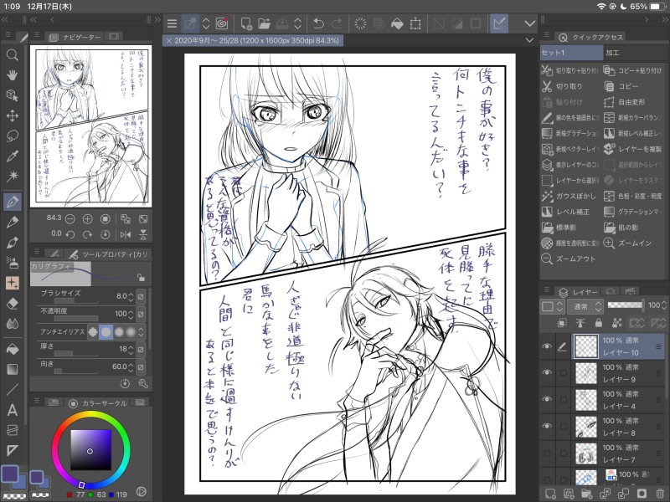Viewport: 670px width, 502px height.
Task: Select the Text tool
Action: [x=13, y=410]
